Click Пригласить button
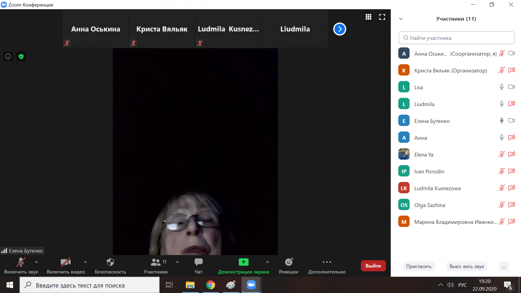Screen dimensions: 521x293 419,266
